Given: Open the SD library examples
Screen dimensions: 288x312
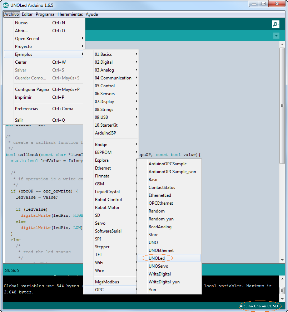Looking at the screenshot, I should (x=110, y=215).
